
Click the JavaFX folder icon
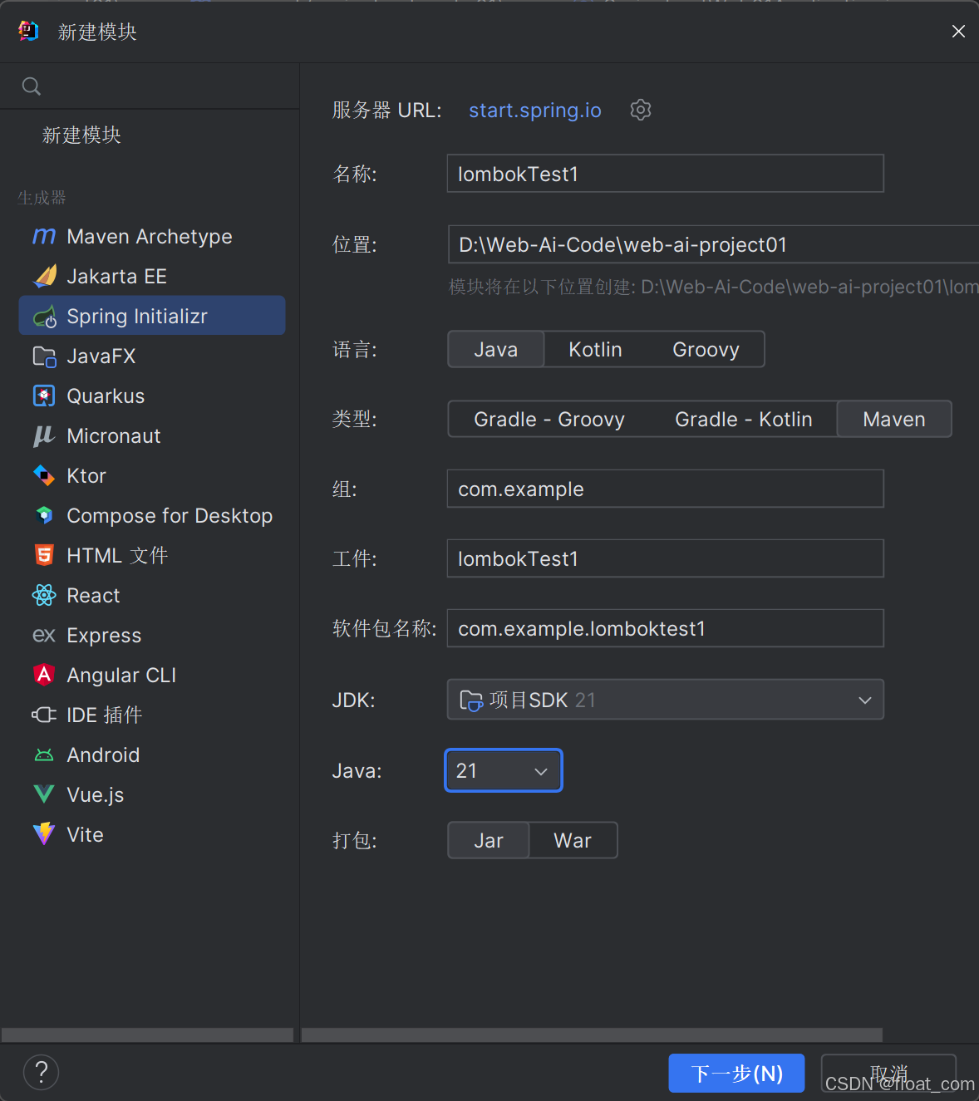[x=44, y=356]
